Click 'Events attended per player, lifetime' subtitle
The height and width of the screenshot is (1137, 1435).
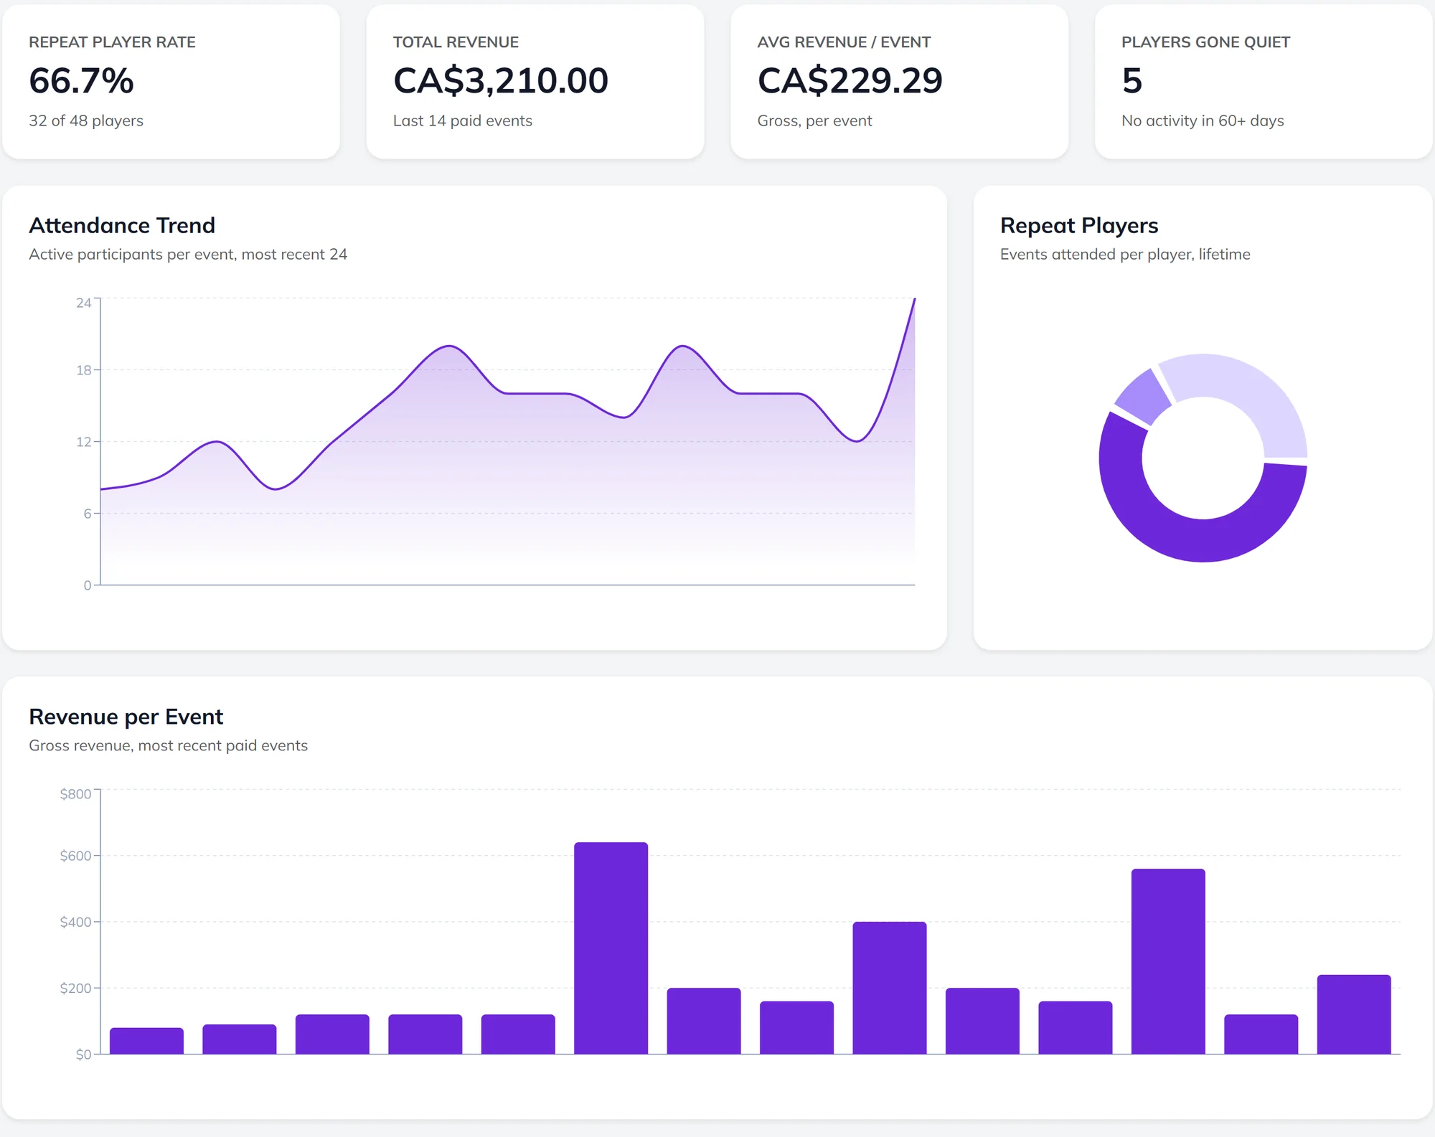(x=1125, y=254)
